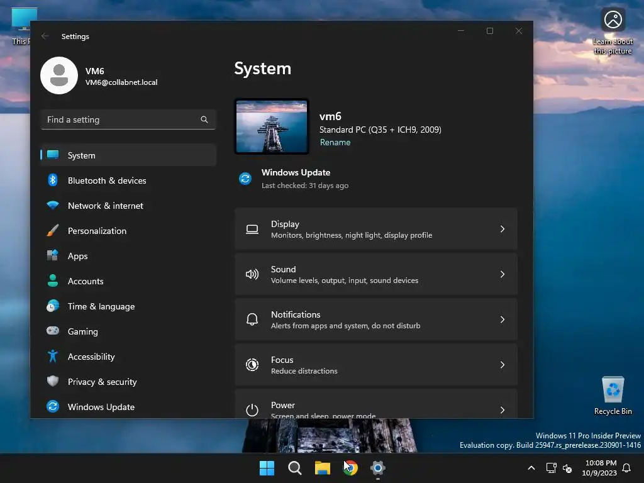Viewport: 644px width, 483px height.
Task: Click the System page heading
Action: tap(262, 68)
